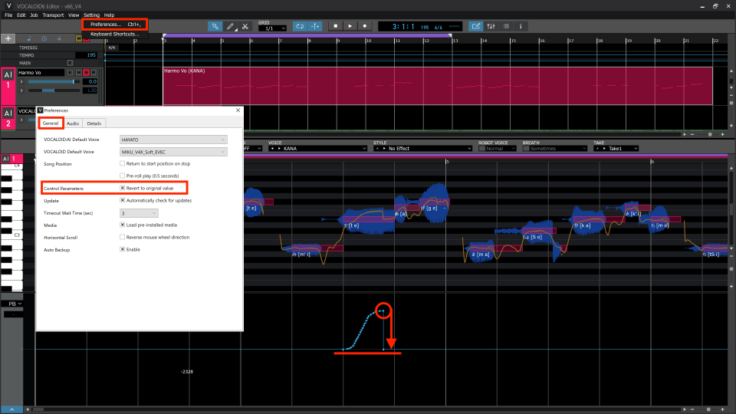Uncheck Auto Backup Enable

[x=123, y=249]
